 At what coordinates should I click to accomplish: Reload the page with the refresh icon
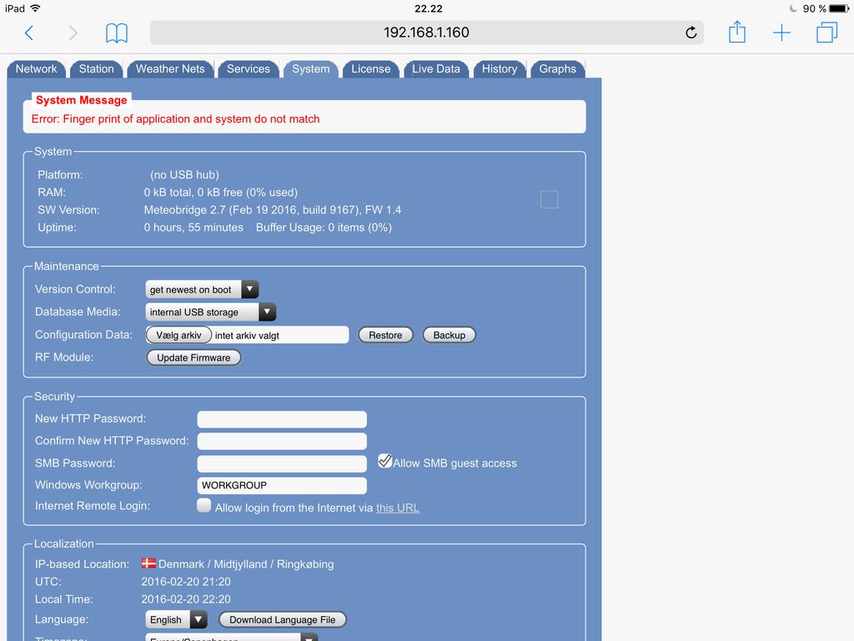pyautogui.click(x=691, y=33)
